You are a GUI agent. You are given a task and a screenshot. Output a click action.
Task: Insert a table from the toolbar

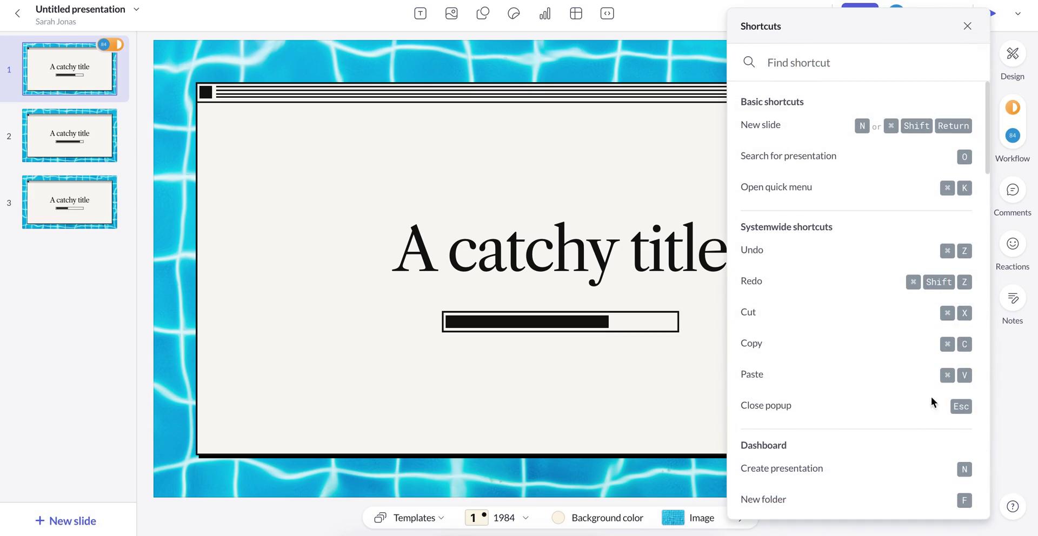[x=576, y=14]
